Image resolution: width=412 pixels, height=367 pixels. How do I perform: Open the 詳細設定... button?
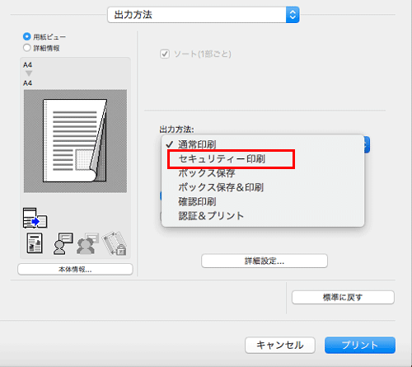coord(265,261)
